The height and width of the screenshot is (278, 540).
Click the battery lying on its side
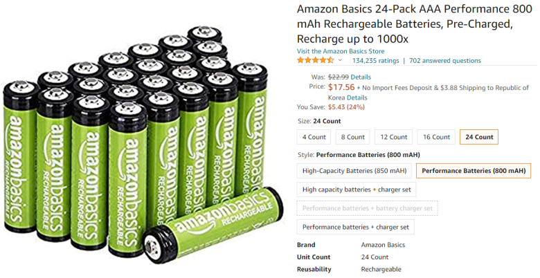coord(213,226)
